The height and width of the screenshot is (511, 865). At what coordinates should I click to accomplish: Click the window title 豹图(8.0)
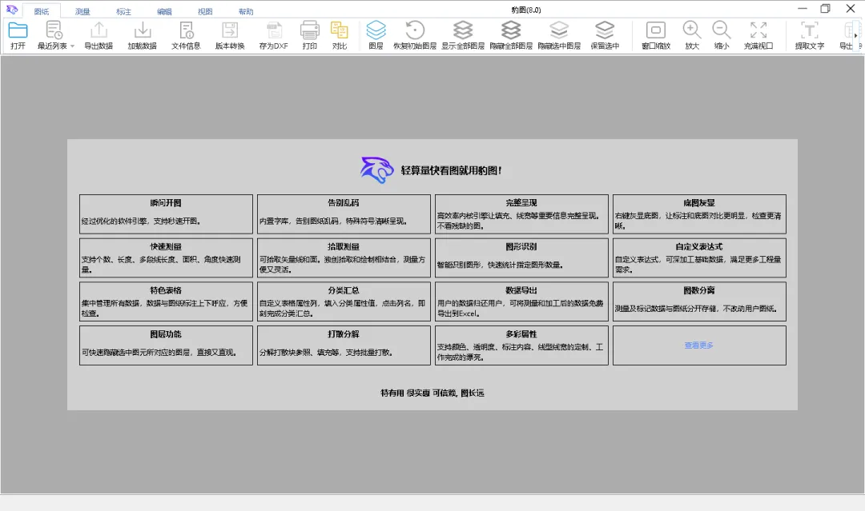(x=525, y=10)
